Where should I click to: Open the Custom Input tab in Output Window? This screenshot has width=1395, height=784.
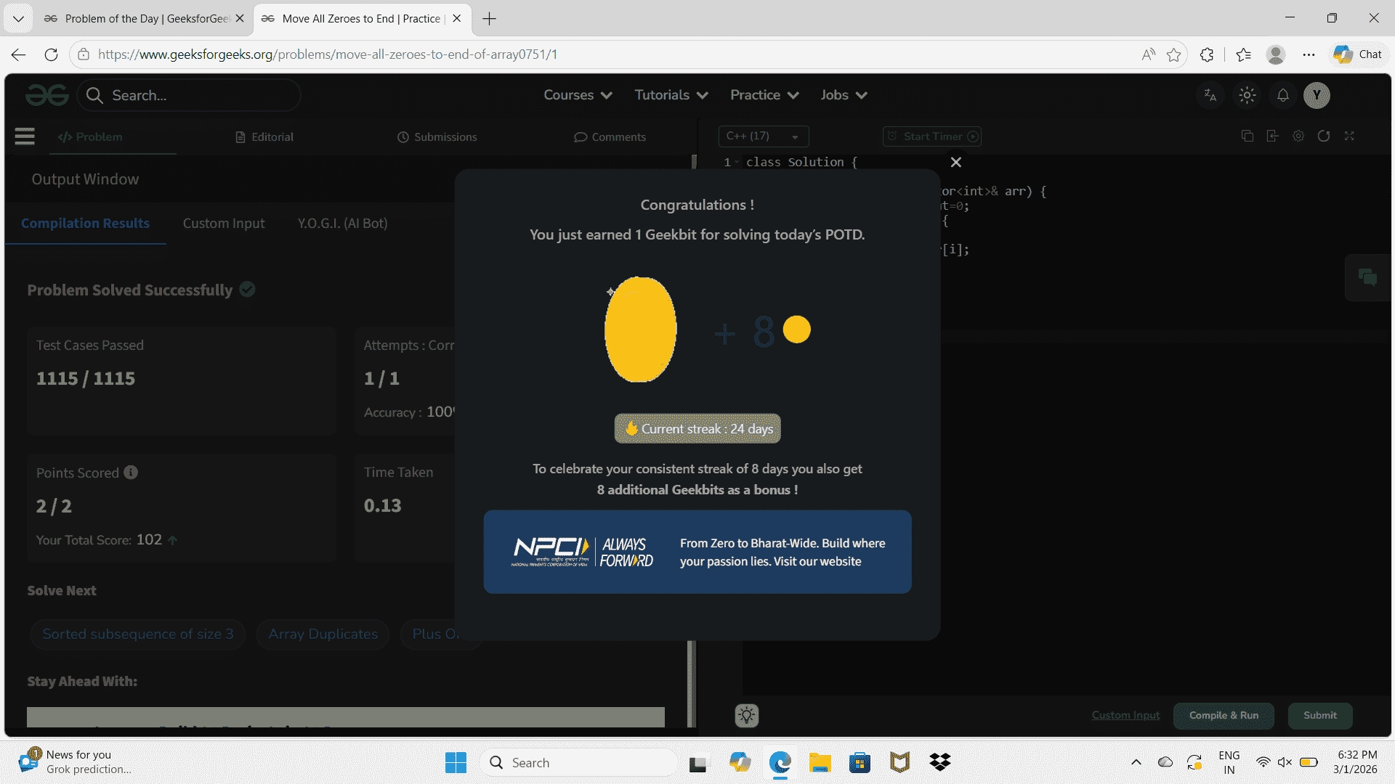coord(224,224)
